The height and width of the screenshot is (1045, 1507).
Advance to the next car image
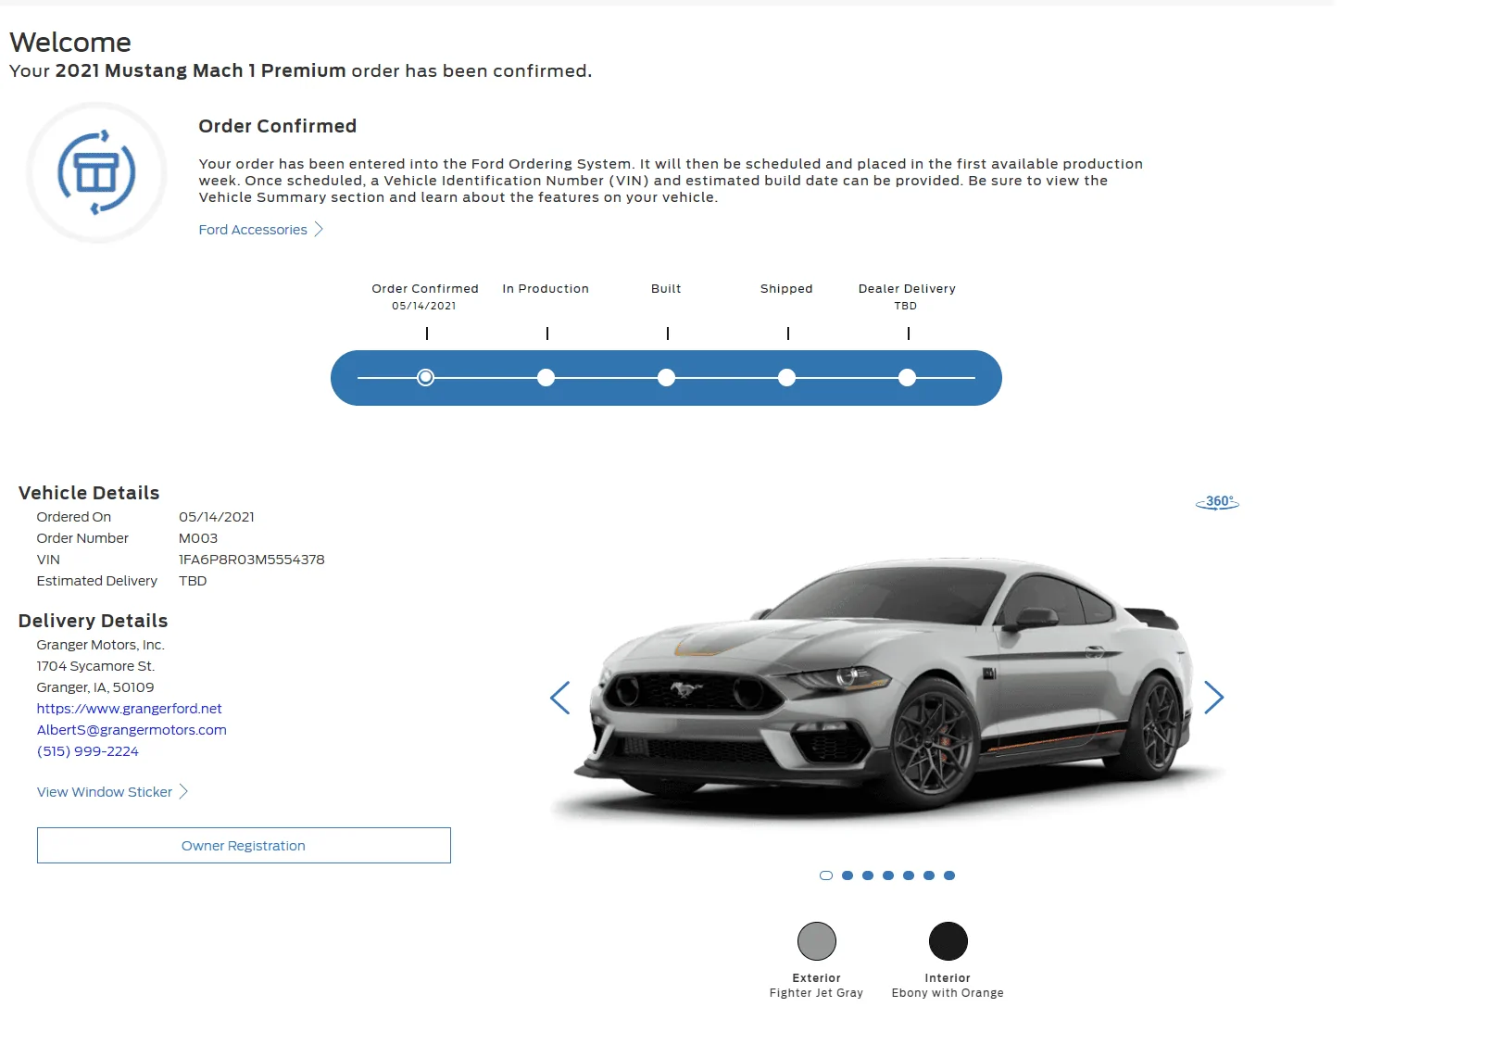tap(1213, 698)
